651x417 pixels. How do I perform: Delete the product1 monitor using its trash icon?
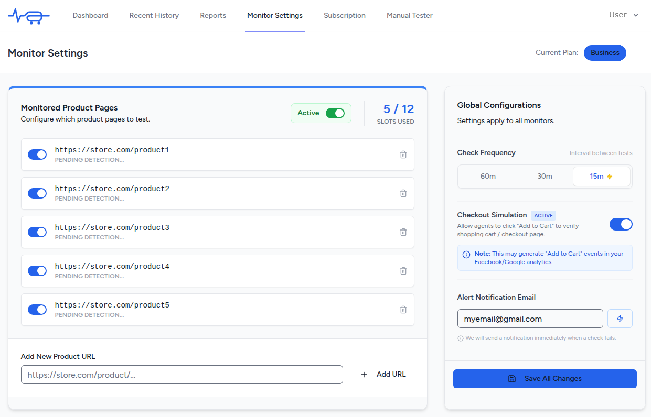[x=403, y=155]
